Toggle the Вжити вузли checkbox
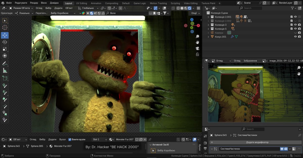Viewport: 303px width, 158px height. [70, 139]
